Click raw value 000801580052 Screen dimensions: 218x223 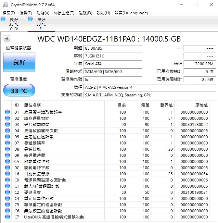click(x=194, y=125)
